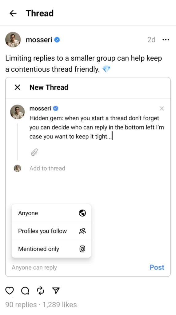This screenshot has width=176, height=315.
Task: Attach media with the paperclip icon
Action: [x=34, y=152]
